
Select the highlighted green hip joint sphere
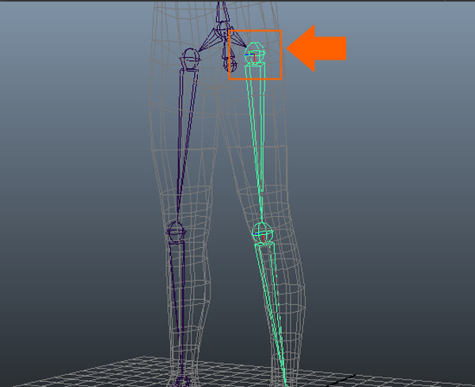tap(255, 53)
